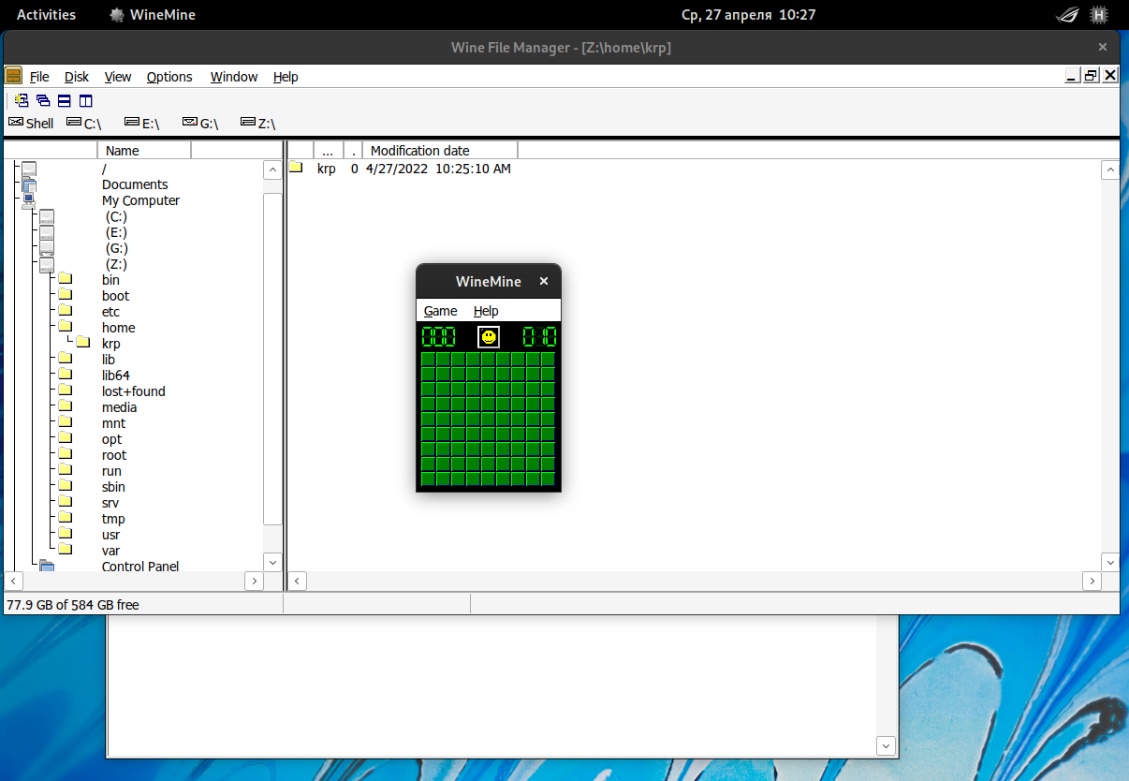
Task: Click the etc folder icon in the tree
Action: 65,311
